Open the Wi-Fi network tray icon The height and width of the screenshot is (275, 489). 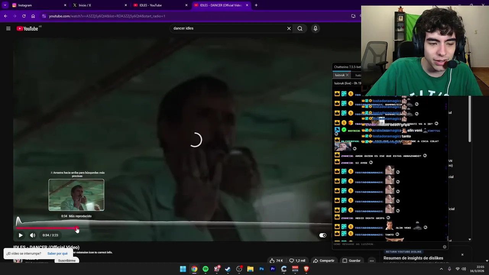pyautogui.click(x=457, y=269)
